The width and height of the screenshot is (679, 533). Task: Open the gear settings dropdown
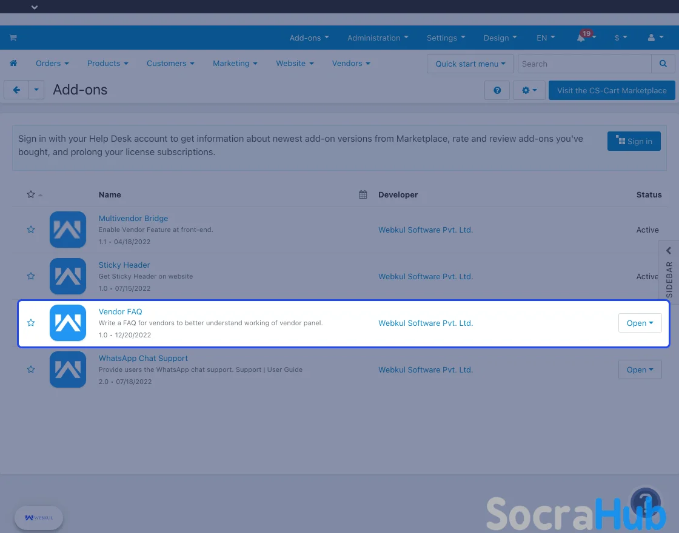(529, 90)
